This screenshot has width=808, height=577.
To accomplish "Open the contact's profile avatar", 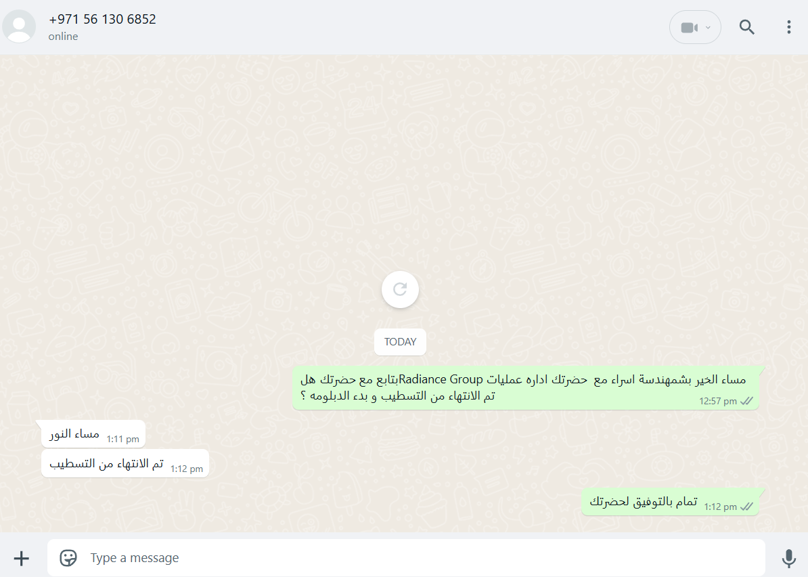I will (x=19, y=26).
